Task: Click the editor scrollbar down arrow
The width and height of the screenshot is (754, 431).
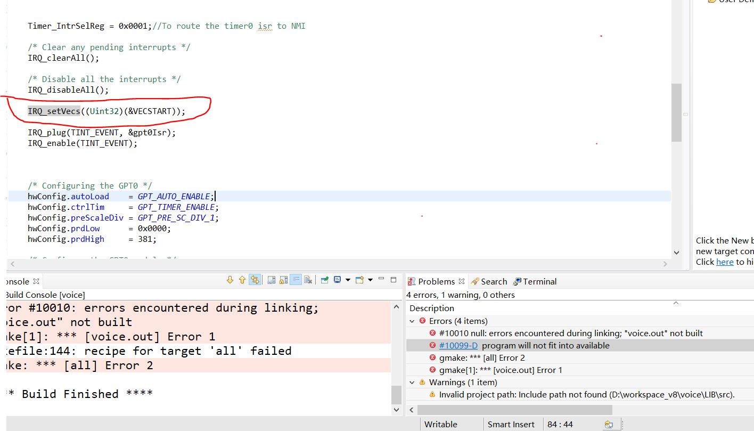Action: click(x=676, y=253)
